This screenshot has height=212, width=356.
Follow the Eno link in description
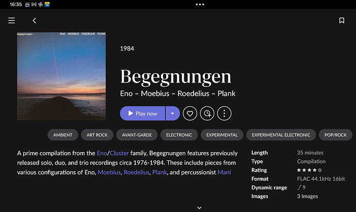click(102, 153)
